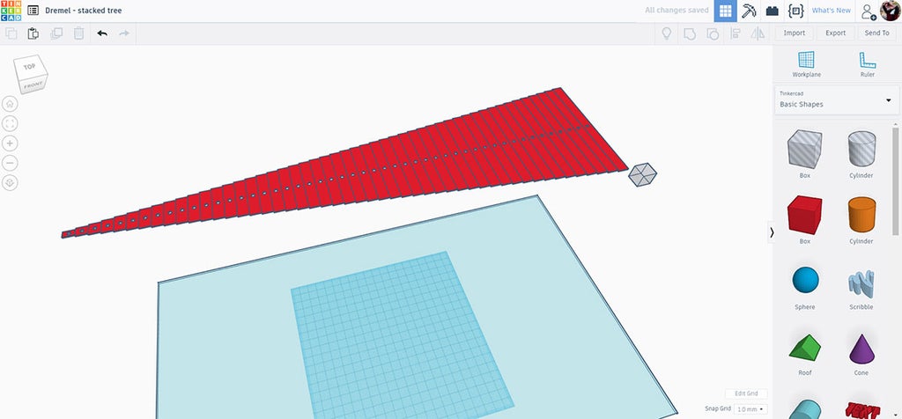Switch to the 3D design grid view
Image resolution: width=902 pixels, height=419 pixels.
pos(726,11)
